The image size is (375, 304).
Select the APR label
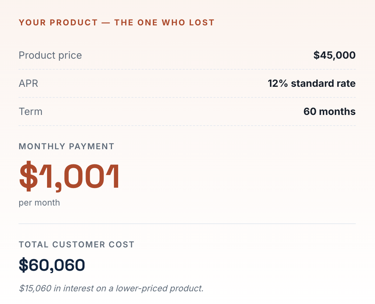point(29,83)
